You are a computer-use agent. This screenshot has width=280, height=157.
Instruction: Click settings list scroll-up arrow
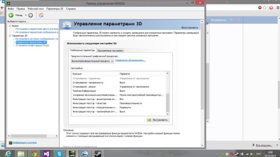168,73
